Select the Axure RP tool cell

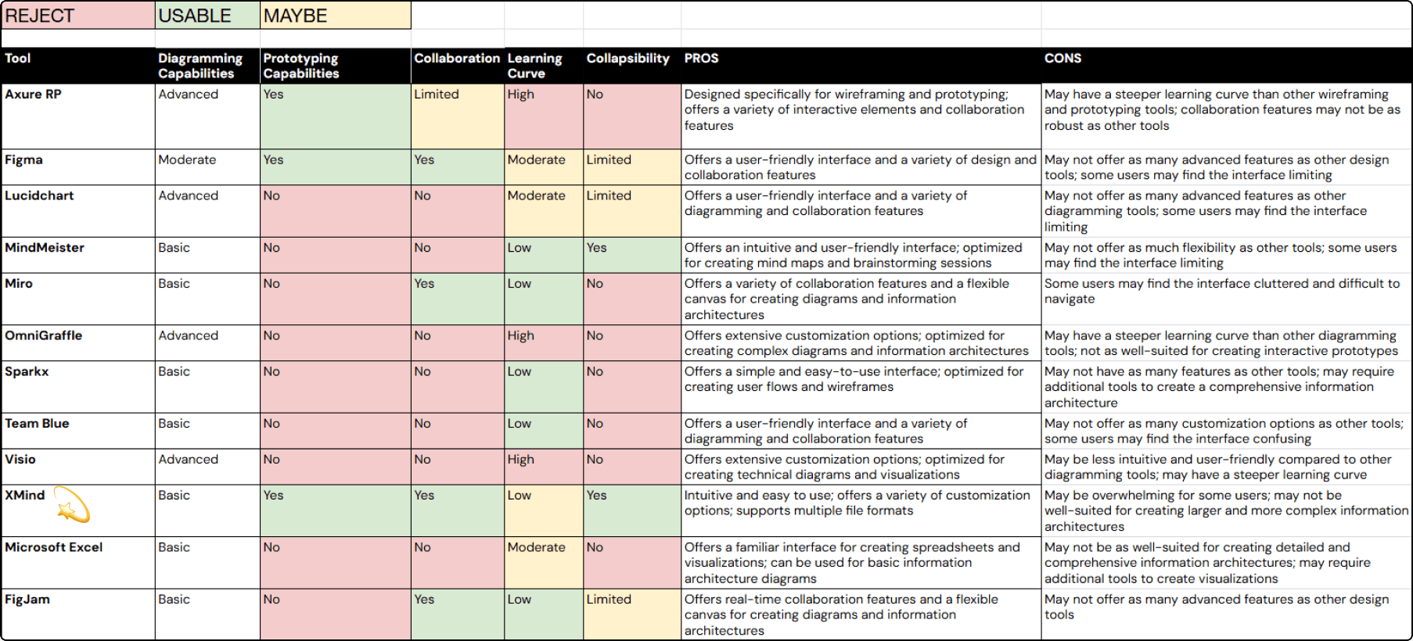tap(78, 116)
